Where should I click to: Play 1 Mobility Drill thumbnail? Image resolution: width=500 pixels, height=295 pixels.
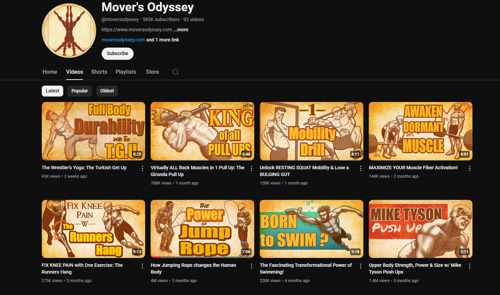click(311, 131)
